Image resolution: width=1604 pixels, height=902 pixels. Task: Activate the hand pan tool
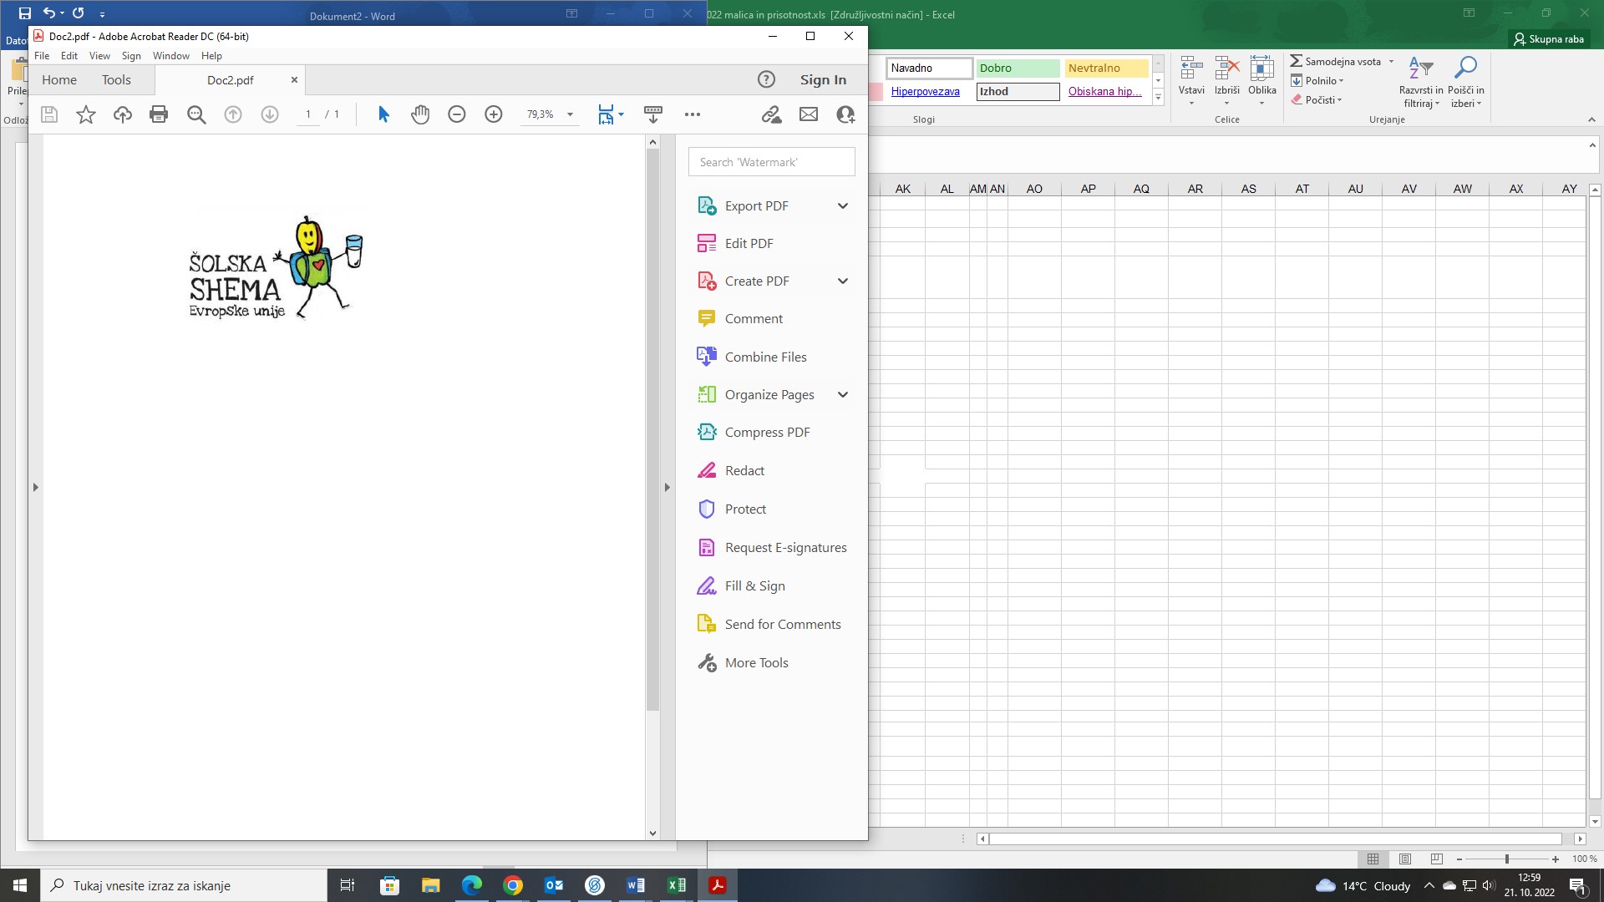tap(420, 114)
